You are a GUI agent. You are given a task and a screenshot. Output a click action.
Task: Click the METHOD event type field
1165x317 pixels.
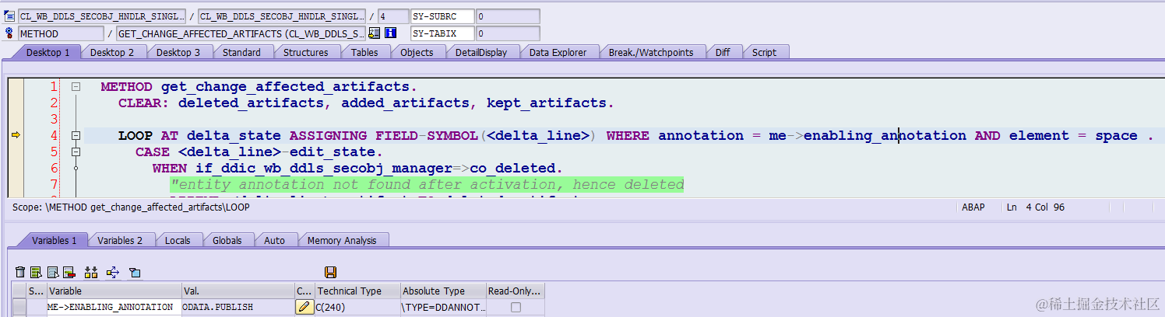61,33
